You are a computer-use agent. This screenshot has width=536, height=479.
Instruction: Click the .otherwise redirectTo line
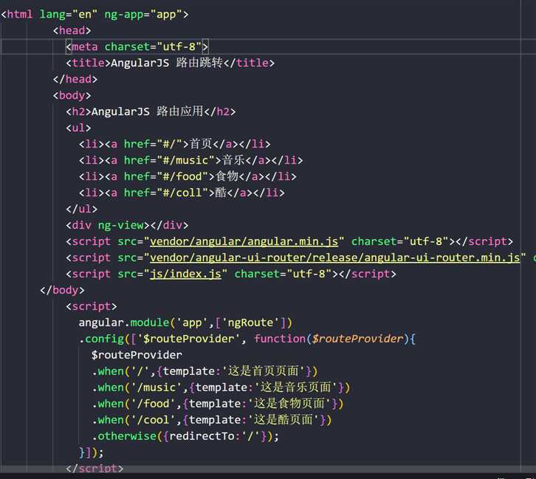[x=185, y=436]
